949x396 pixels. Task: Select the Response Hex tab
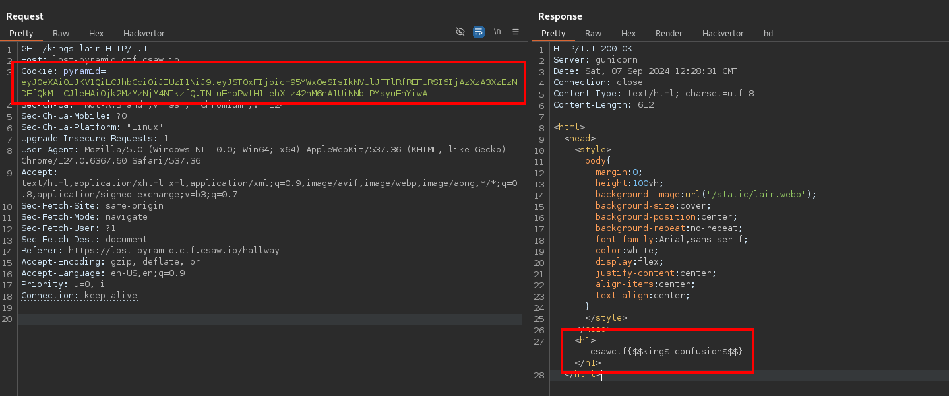[628, 33]
